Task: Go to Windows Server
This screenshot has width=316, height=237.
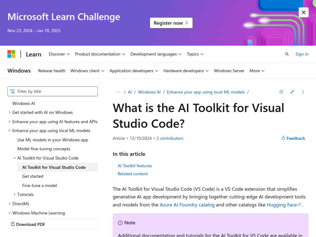Action: click(229, 71)
